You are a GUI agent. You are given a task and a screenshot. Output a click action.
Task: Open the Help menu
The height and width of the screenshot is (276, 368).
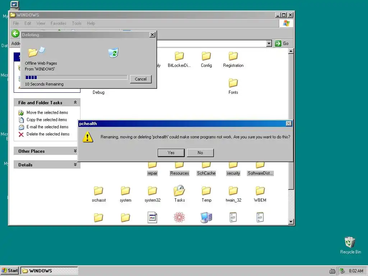tap(91, 23)
